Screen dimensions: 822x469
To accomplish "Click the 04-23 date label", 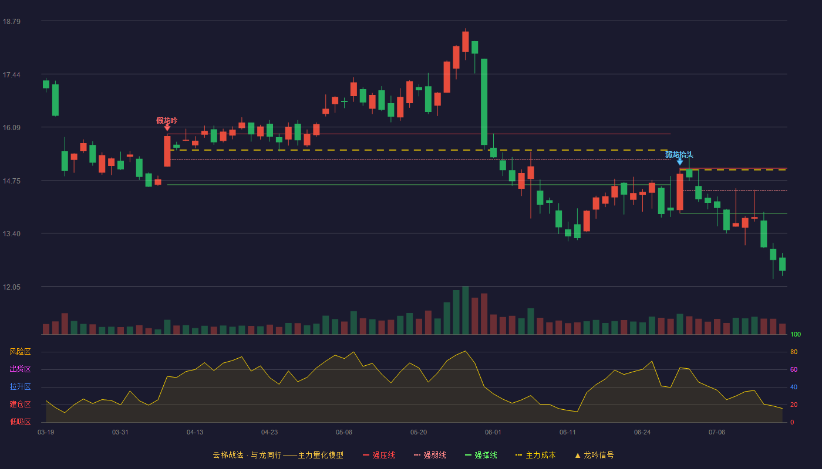I will [x=269, y=432].
